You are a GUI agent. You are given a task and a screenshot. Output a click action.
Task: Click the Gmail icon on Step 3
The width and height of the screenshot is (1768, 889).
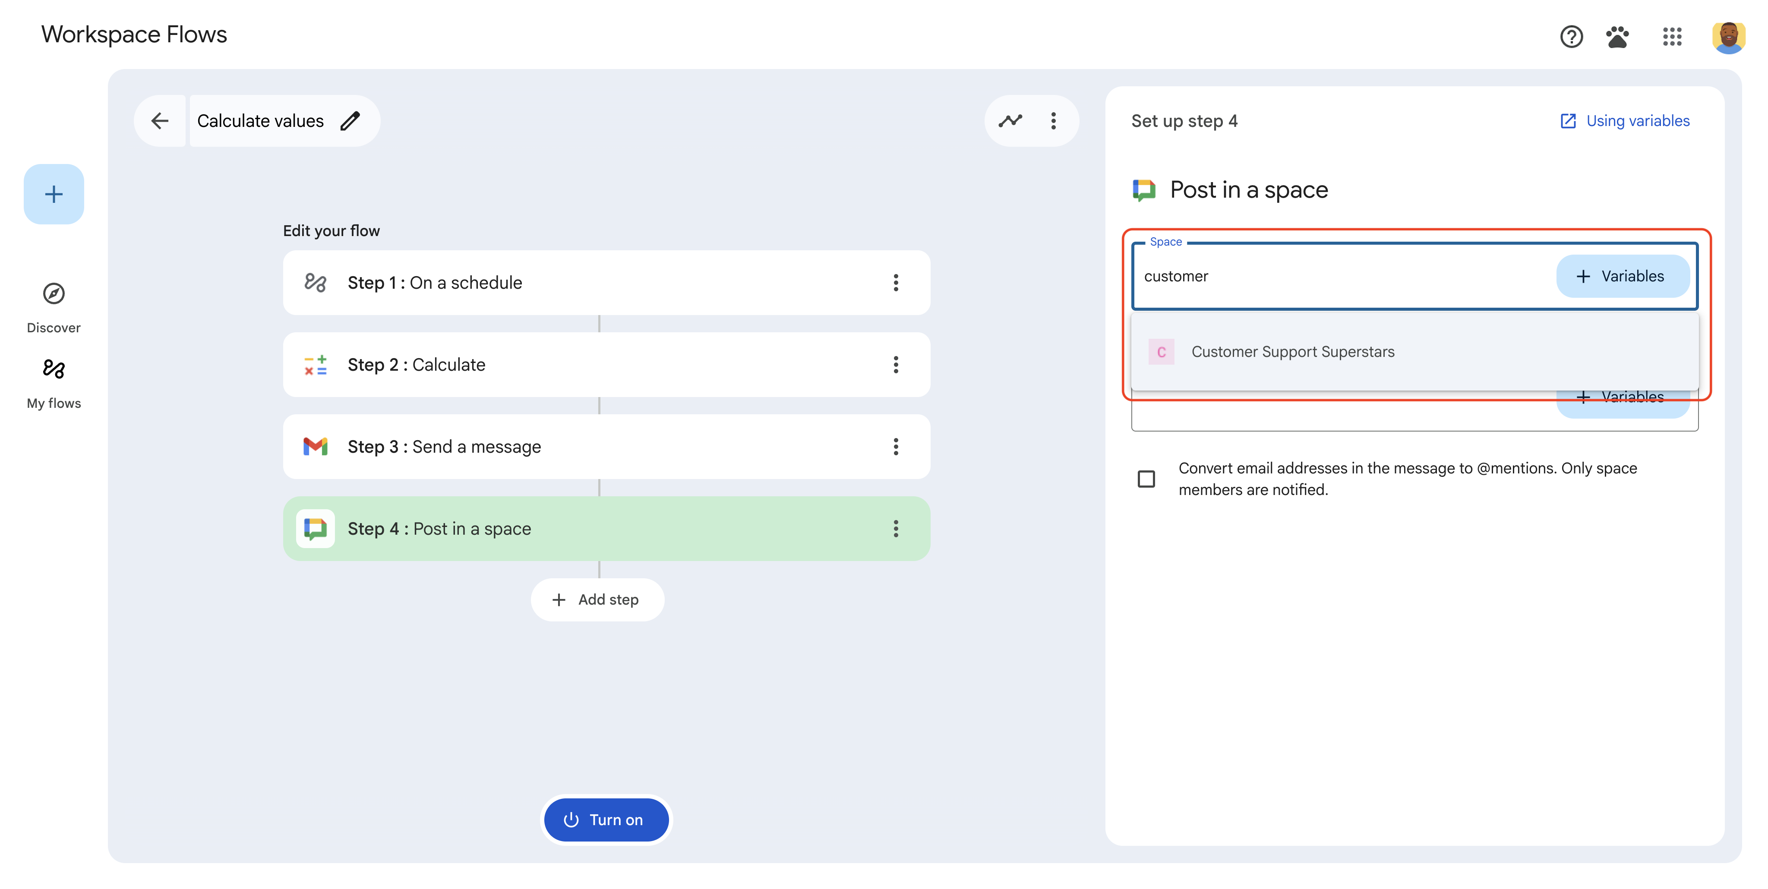[315, 447]
